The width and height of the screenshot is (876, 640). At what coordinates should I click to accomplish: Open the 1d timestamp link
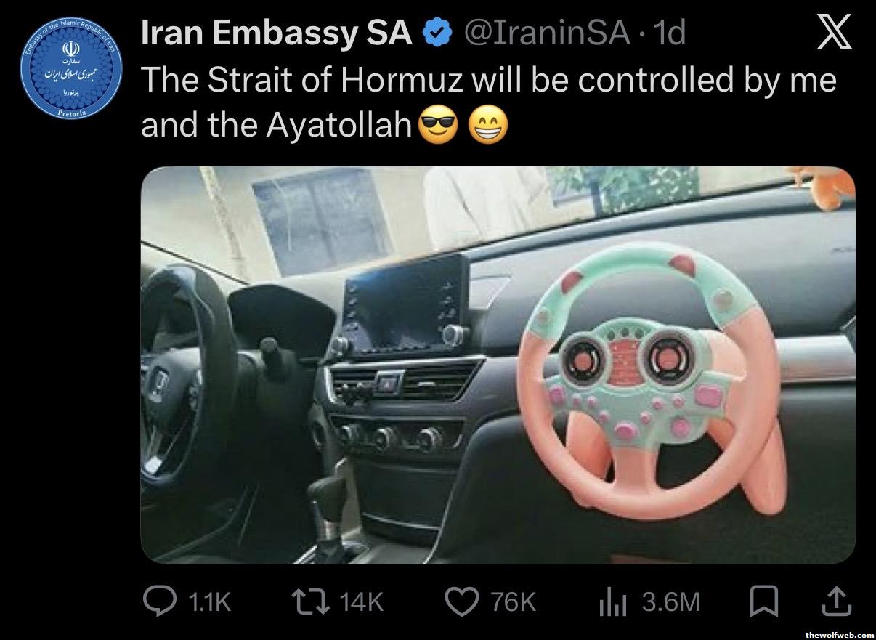tap(667, 34)
